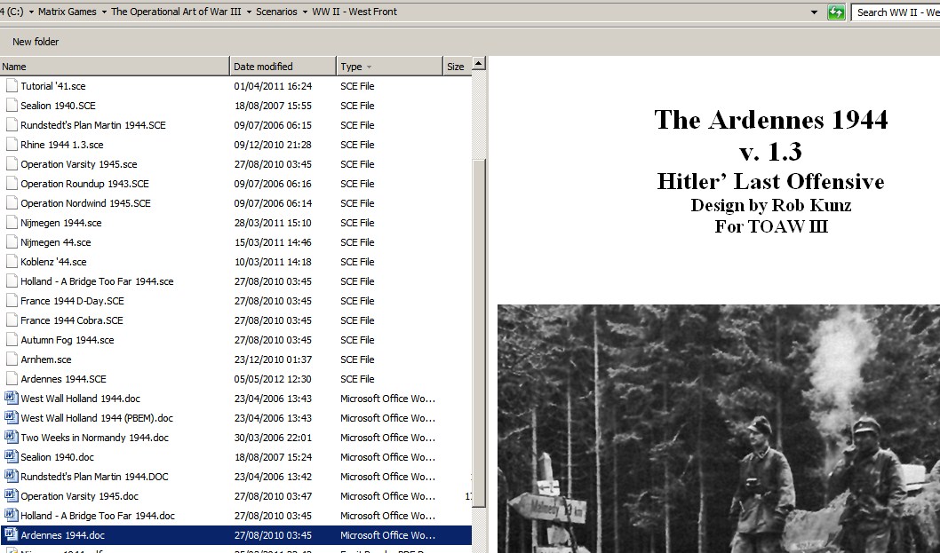Click the Word icon of Operation Varsity 1945.doc
The height and width of the screenshot is (553, 940).
click(12, 496)
